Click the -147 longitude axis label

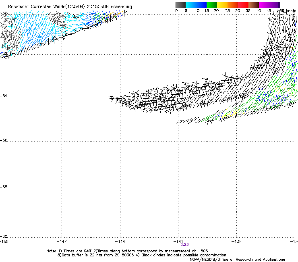62,241
